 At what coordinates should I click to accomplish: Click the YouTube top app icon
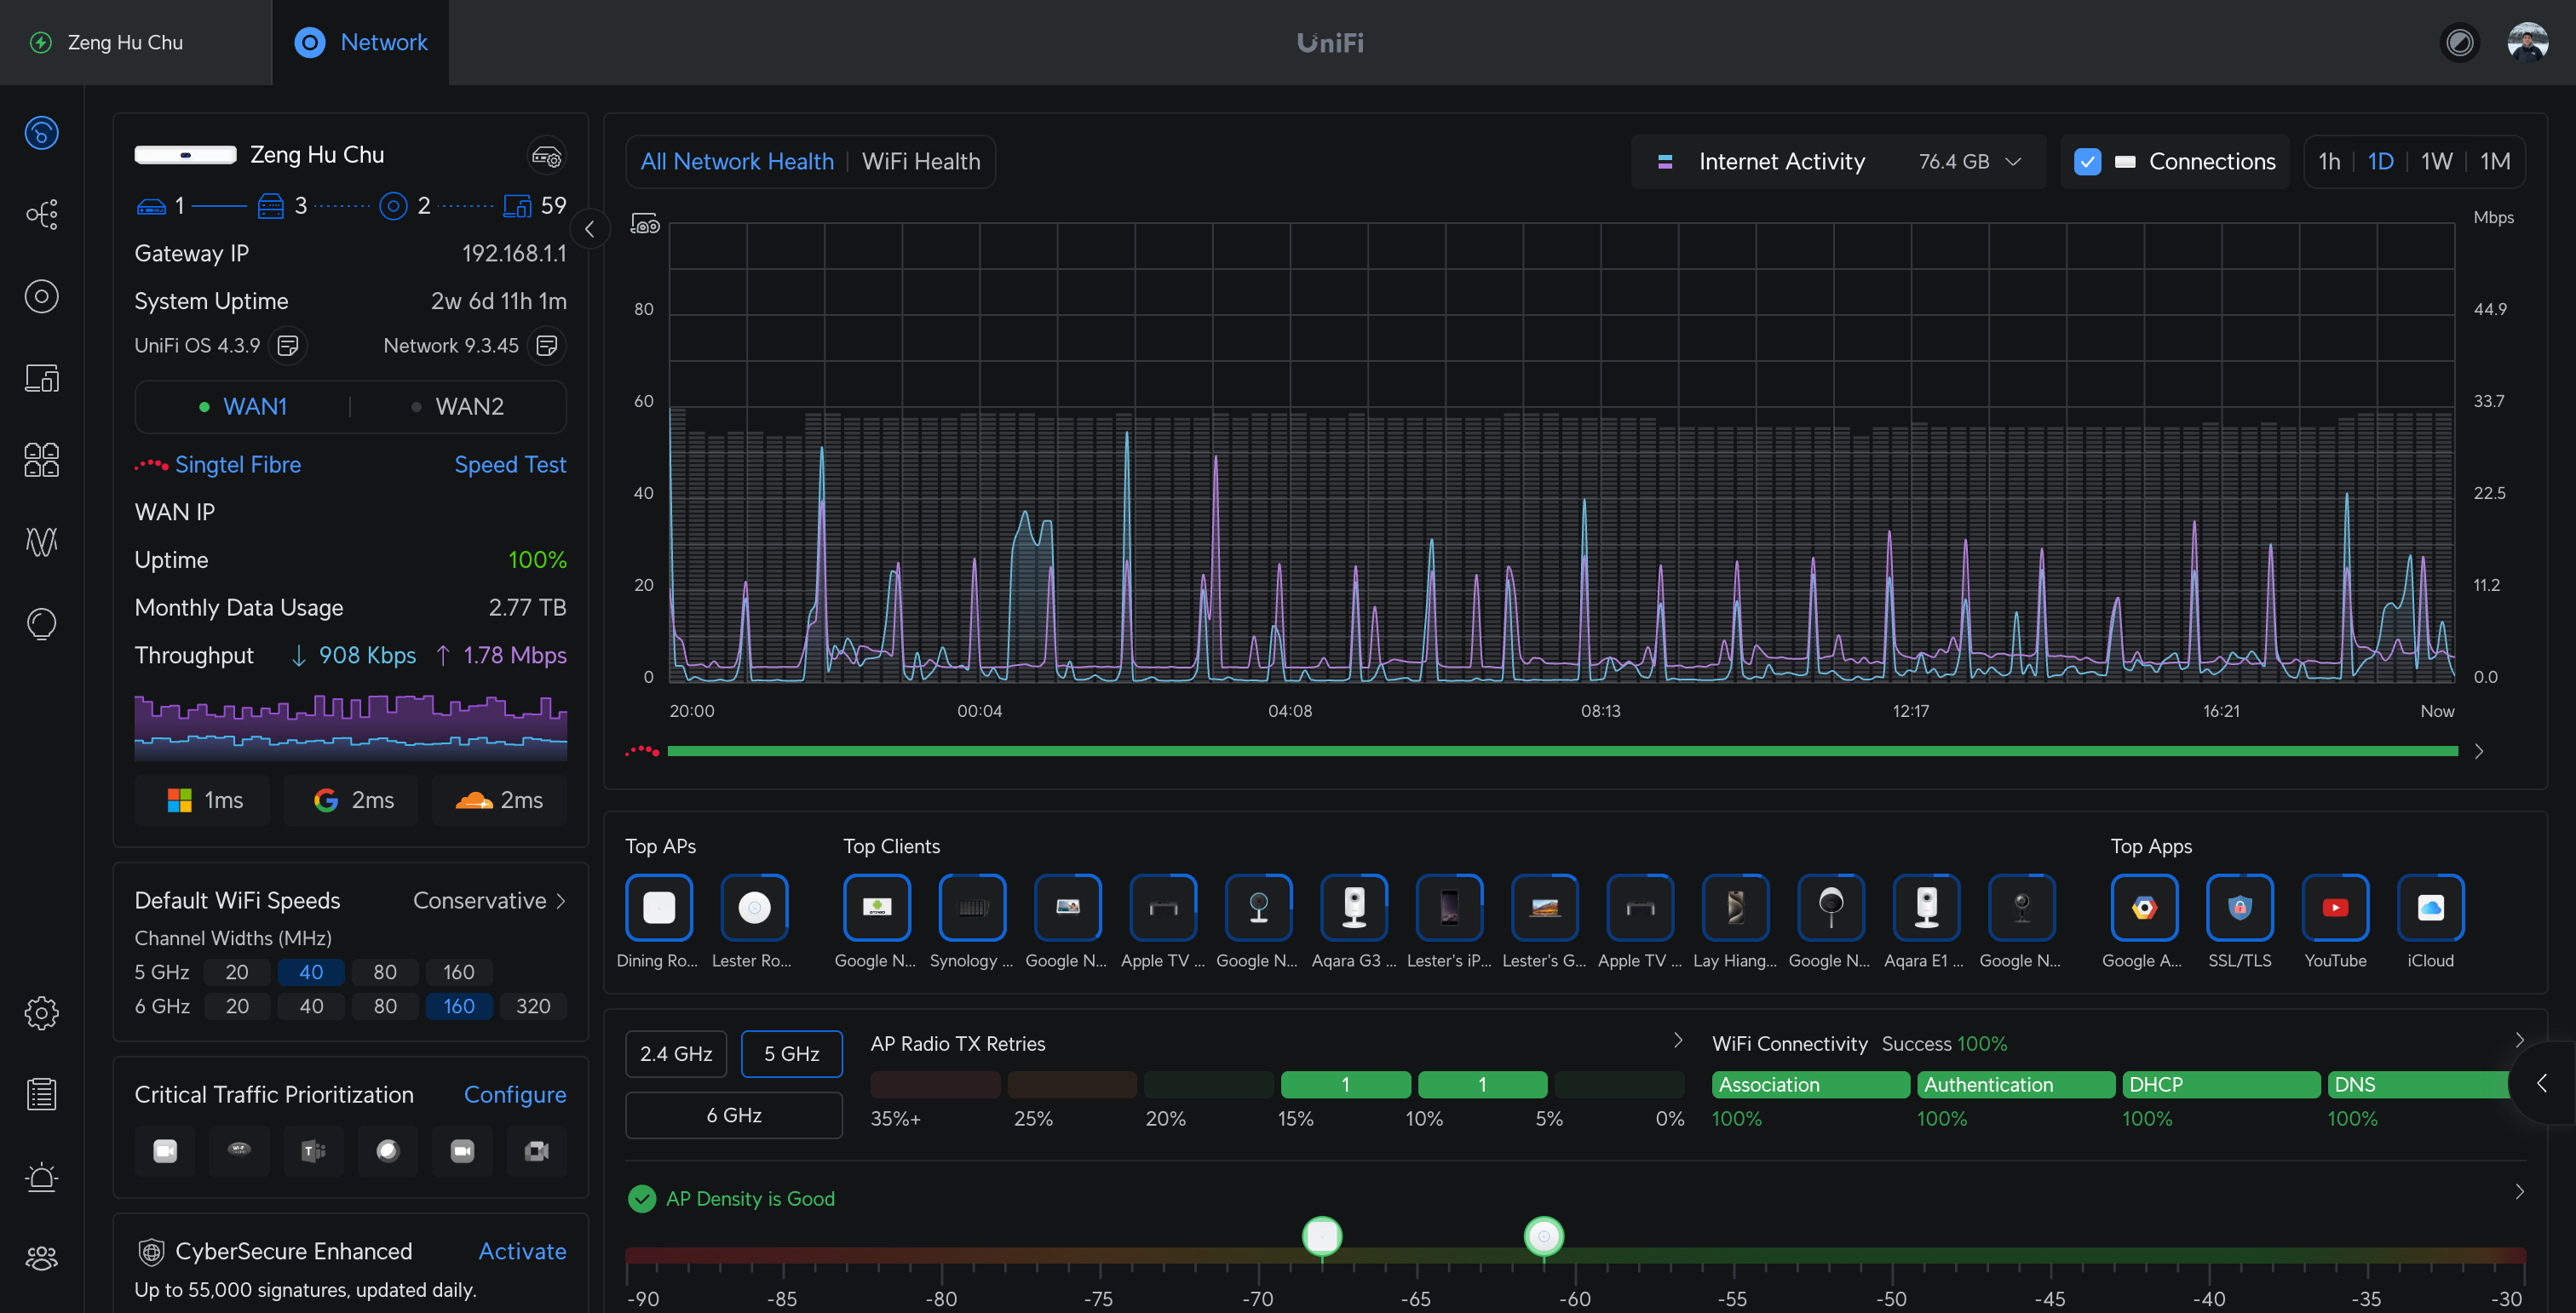click(2335, 908)
